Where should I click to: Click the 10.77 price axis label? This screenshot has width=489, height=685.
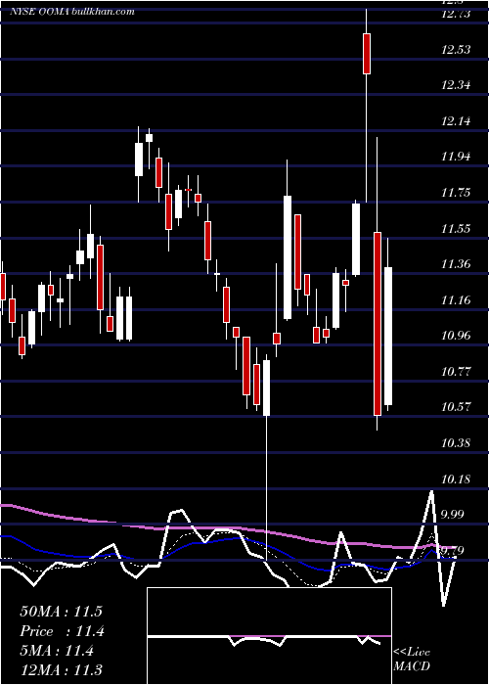pyautogui.click(x=456, y=372)
